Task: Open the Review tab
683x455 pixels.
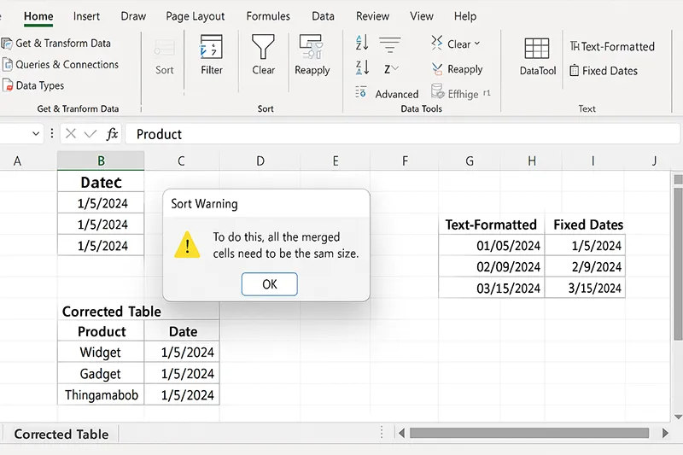Action: click(x=372, y=16)
